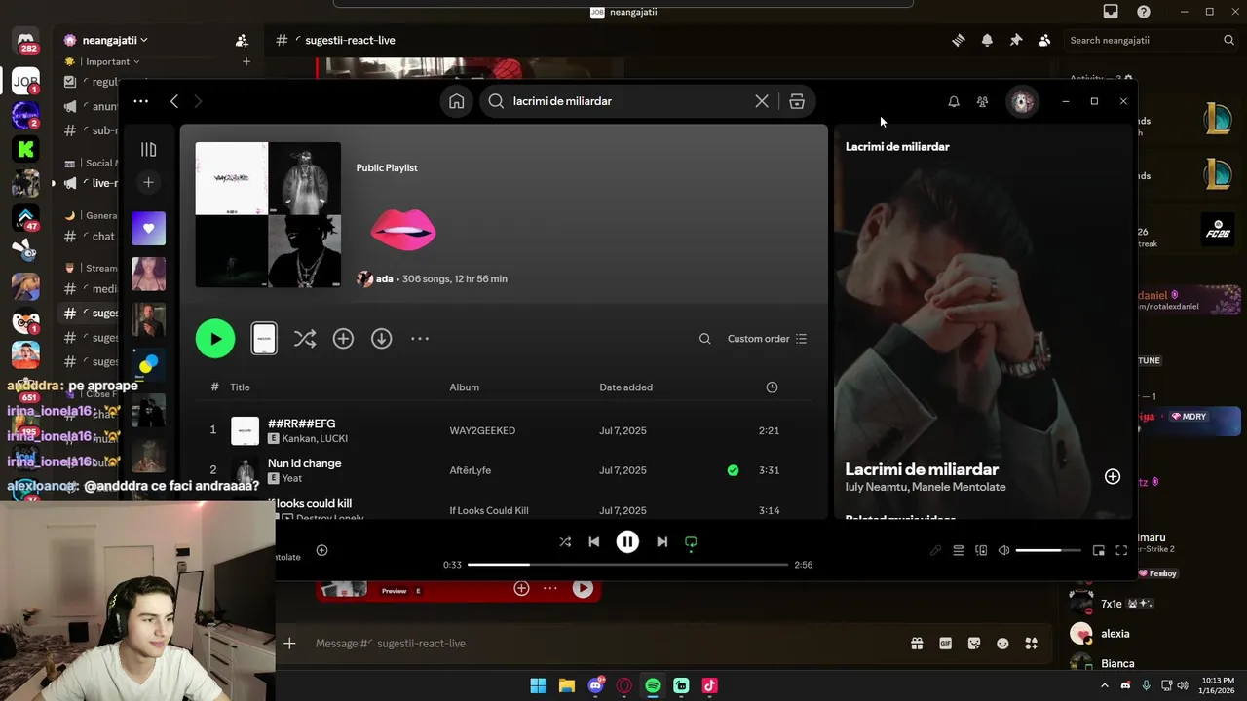The width and height of the screenshot is (1247, 701).
Task: Go back in Spotify navigation
Action: tap(174, 101)
